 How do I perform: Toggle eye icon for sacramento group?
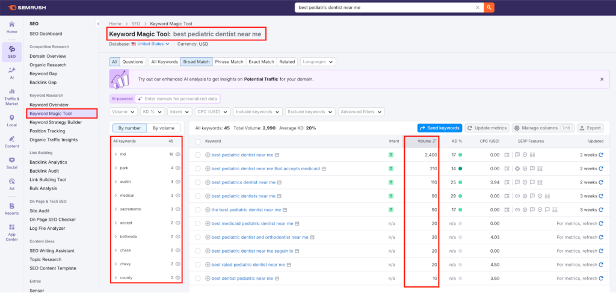[177, 209]
